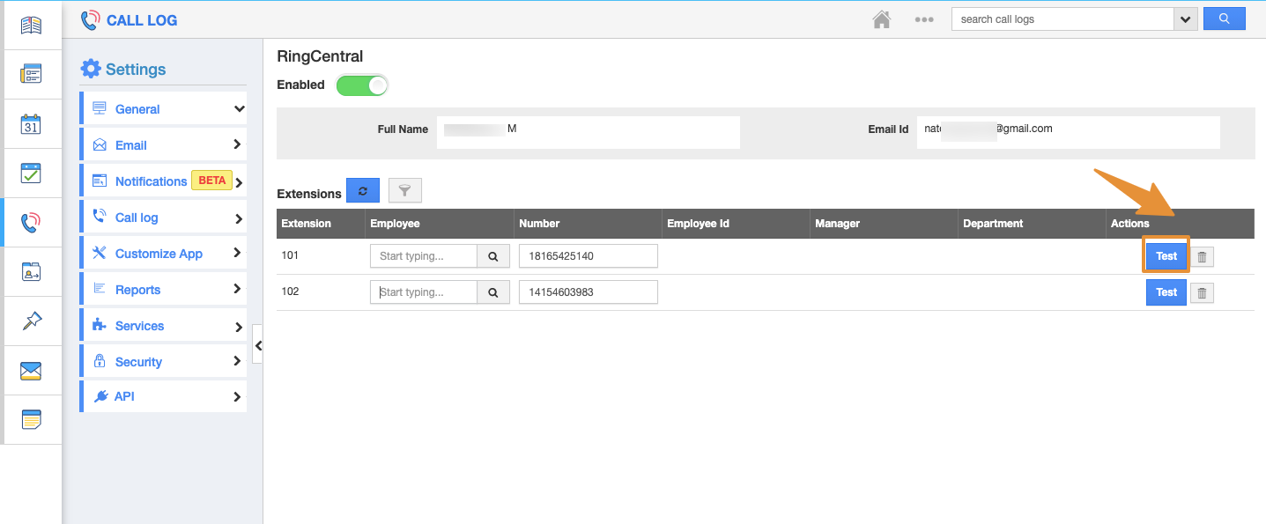Click the BETA badge beside Notifications
Image resolution: width=1266 pixels, height=524 pixels.
(x=212, y=181)
